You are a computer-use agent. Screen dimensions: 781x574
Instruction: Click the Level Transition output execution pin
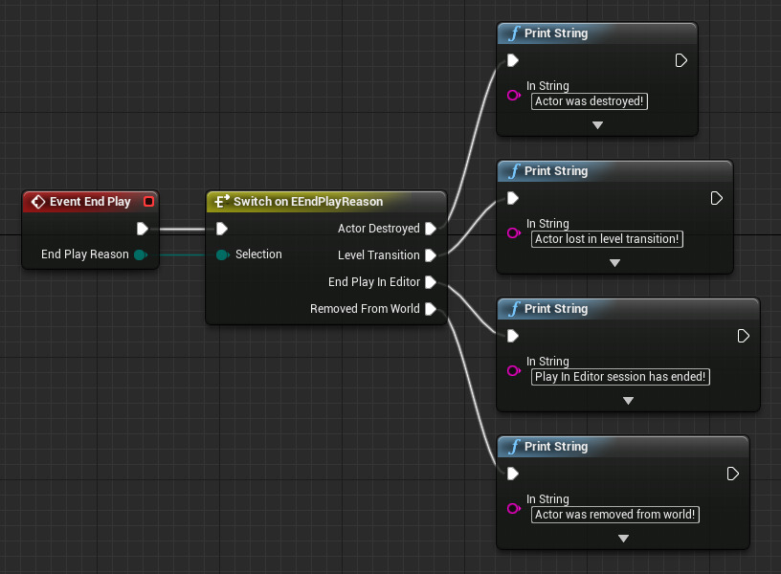[x=431, y=255]
